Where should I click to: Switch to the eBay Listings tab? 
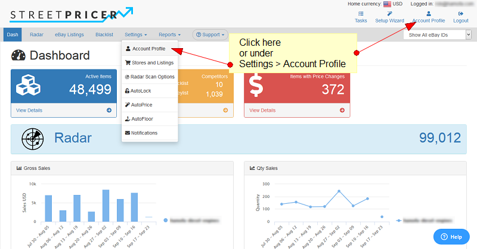(69, 35)
